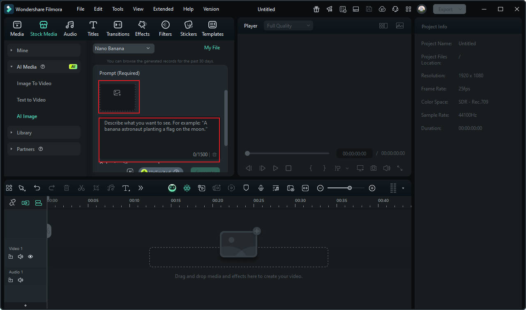Add a timeline marker shield icon
The width and height of the screenshot is (526, 310).
[x=246, y=188]
